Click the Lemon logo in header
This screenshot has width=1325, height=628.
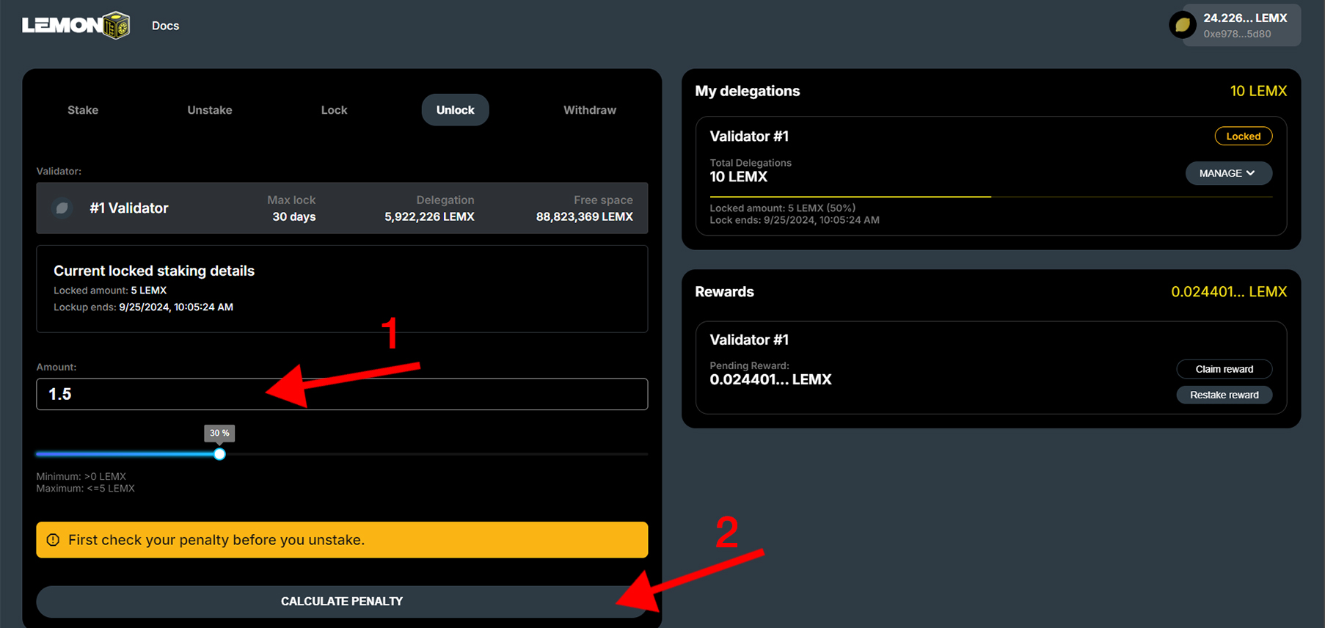tap(76, 26)
